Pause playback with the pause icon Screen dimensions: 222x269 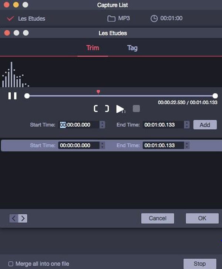pos(13,96)
